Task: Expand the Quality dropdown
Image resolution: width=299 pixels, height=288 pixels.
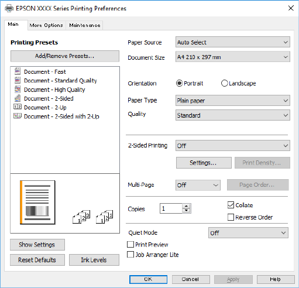Action: 233,115
